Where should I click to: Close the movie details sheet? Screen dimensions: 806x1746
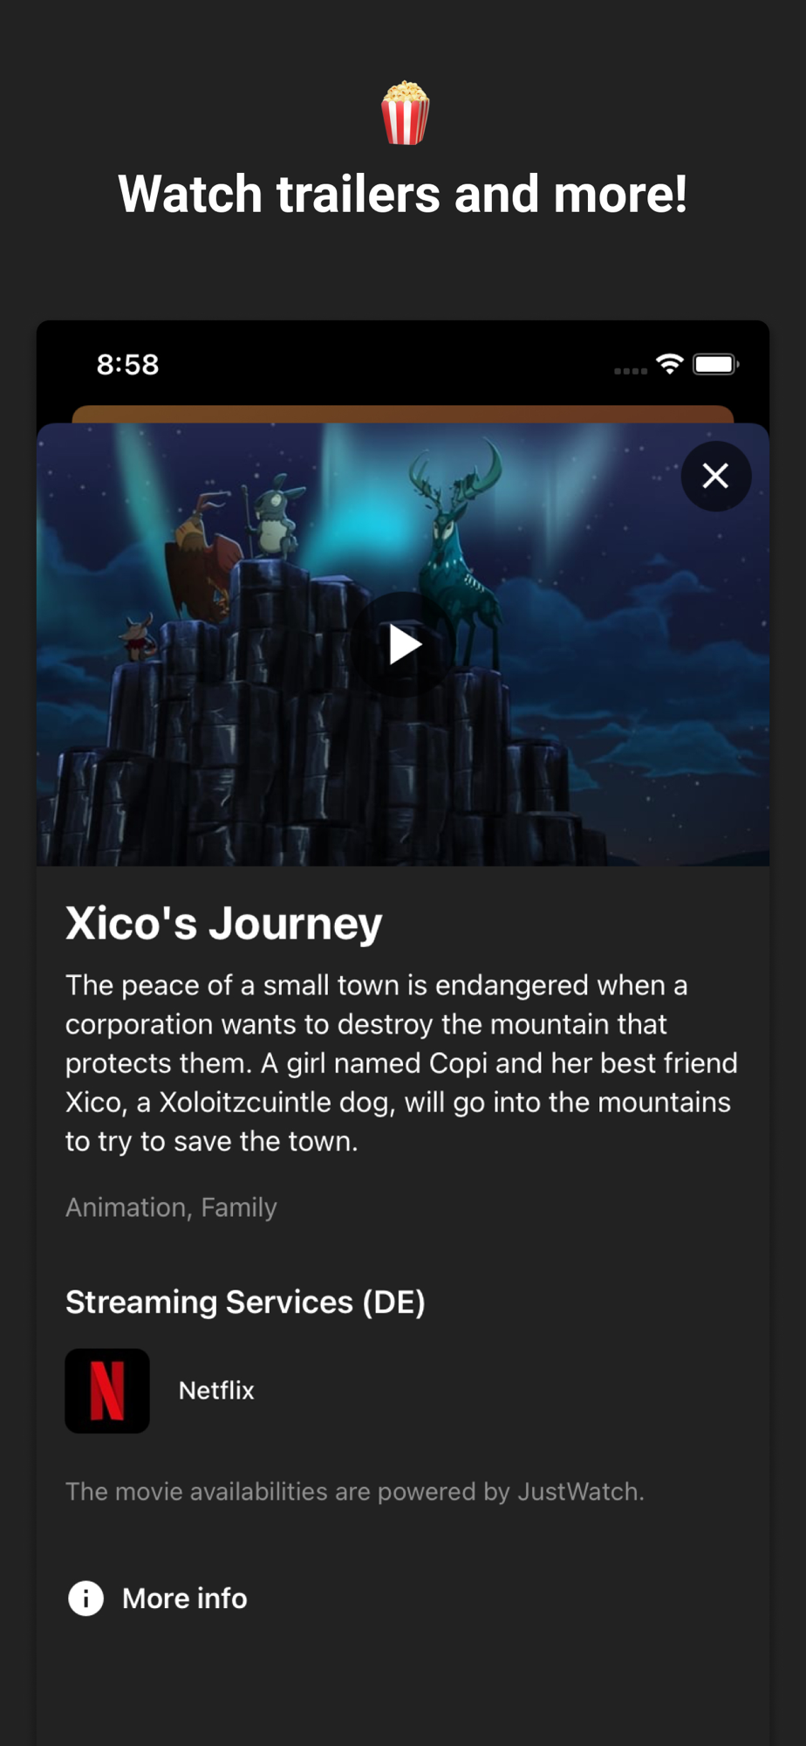(715, 476)
